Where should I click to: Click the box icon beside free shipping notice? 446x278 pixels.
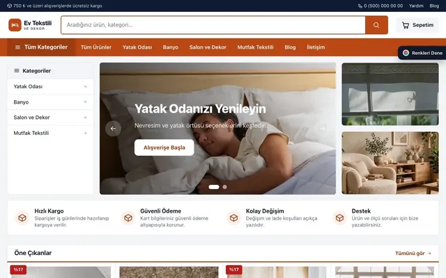point(9,6)
